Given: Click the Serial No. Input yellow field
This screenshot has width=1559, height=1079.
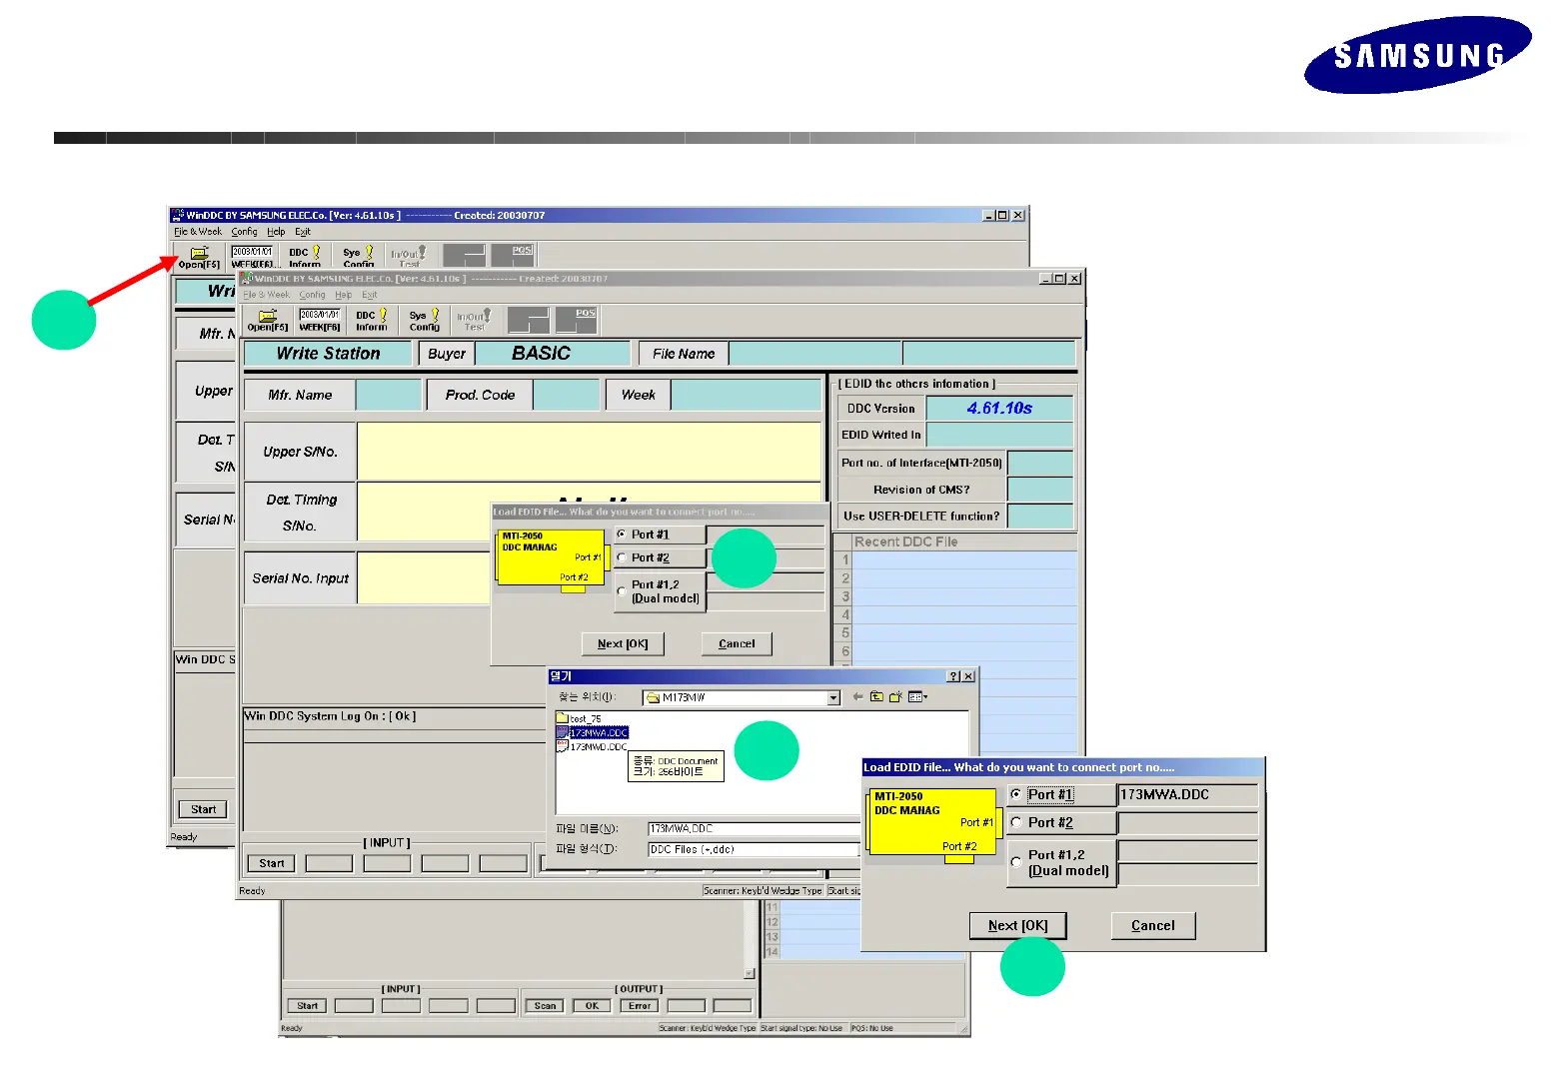Looking at the screenshot, I should (424, 578).
